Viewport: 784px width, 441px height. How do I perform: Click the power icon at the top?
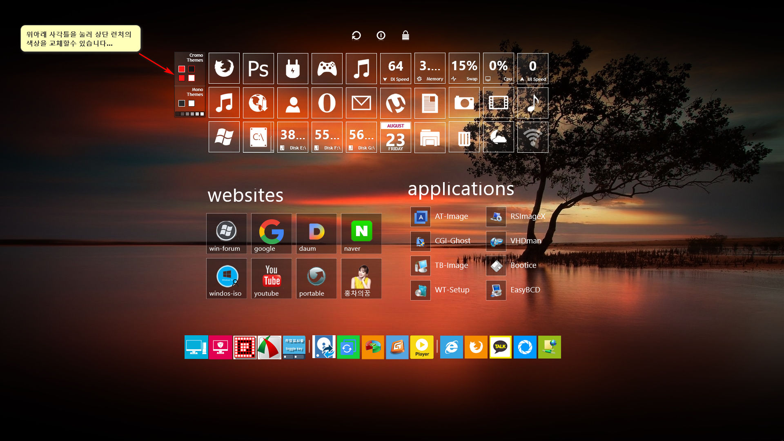(381, 36)
